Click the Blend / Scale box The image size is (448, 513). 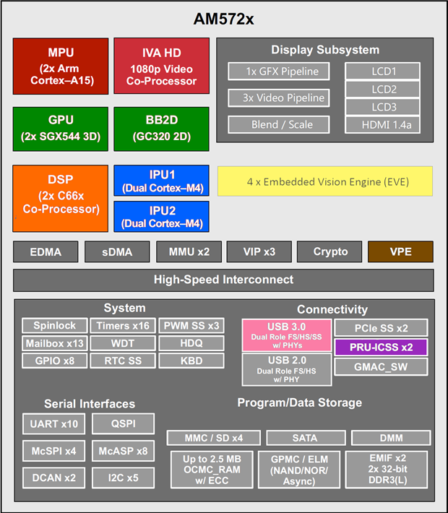[279, 124]
